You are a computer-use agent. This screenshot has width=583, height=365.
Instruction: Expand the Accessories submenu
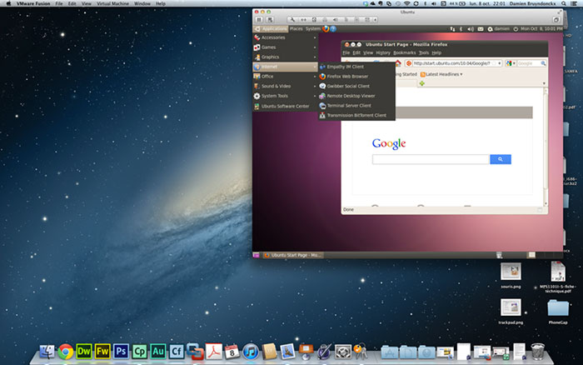pos(285,37)
